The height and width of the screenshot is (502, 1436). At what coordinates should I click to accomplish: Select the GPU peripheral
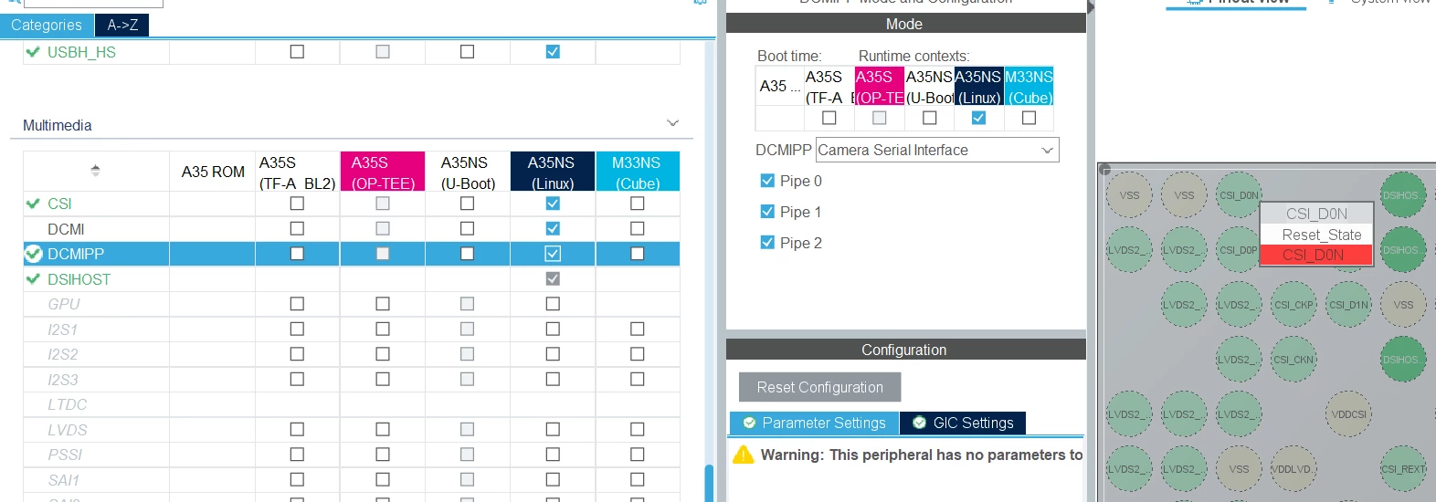click(64, 304)
